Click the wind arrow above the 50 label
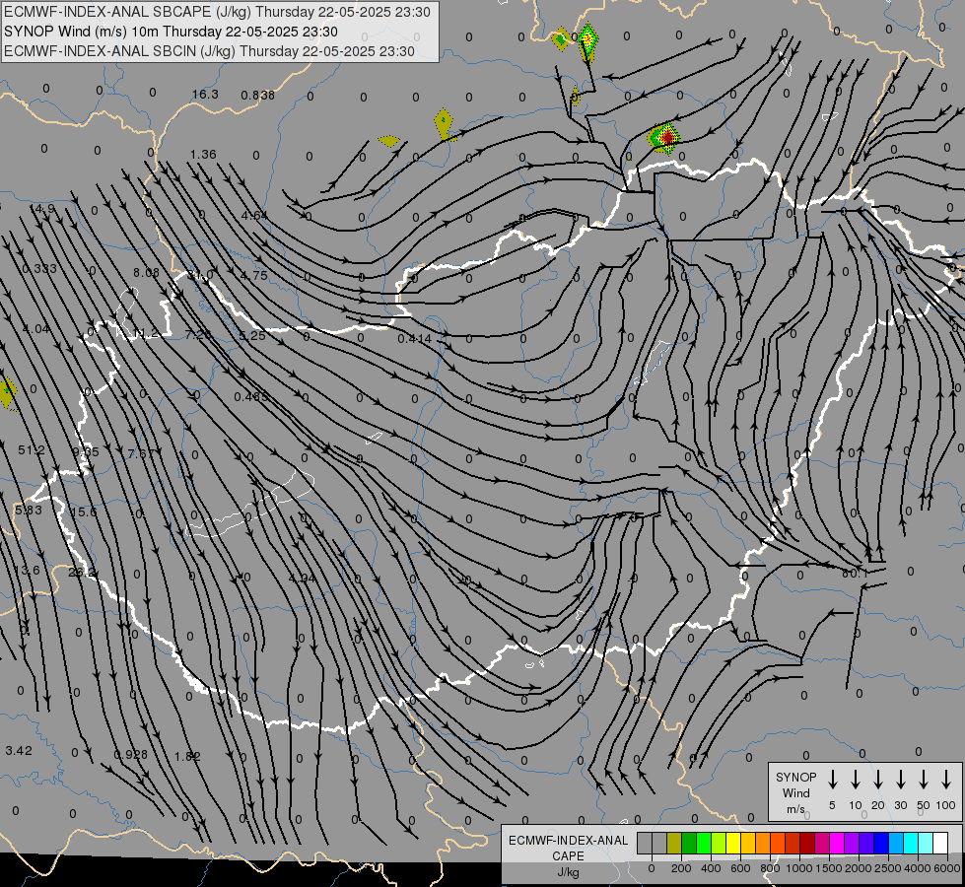The width and height of the screenshot is (965, 887). pos(924,780)
